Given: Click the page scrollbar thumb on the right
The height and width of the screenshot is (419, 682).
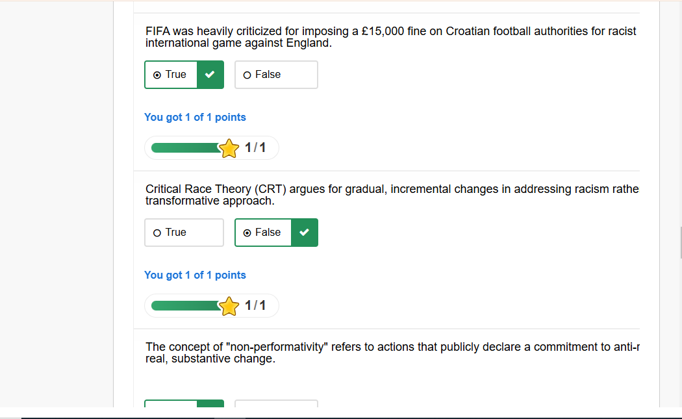Looking at the screenshot, I should [680, 242].
